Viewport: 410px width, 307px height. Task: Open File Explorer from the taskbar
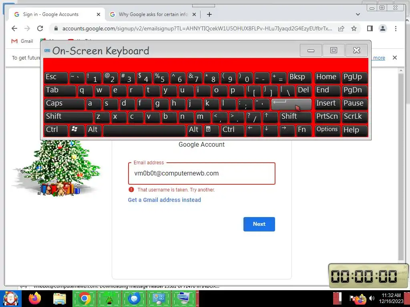[60, 298]
